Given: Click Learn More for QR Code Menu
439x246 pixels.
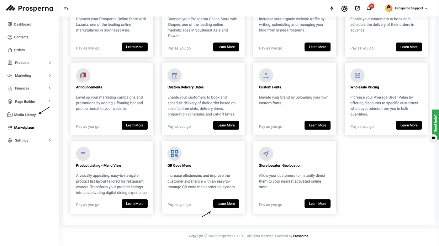Looking at the screenshot, I should click(226, 204).
